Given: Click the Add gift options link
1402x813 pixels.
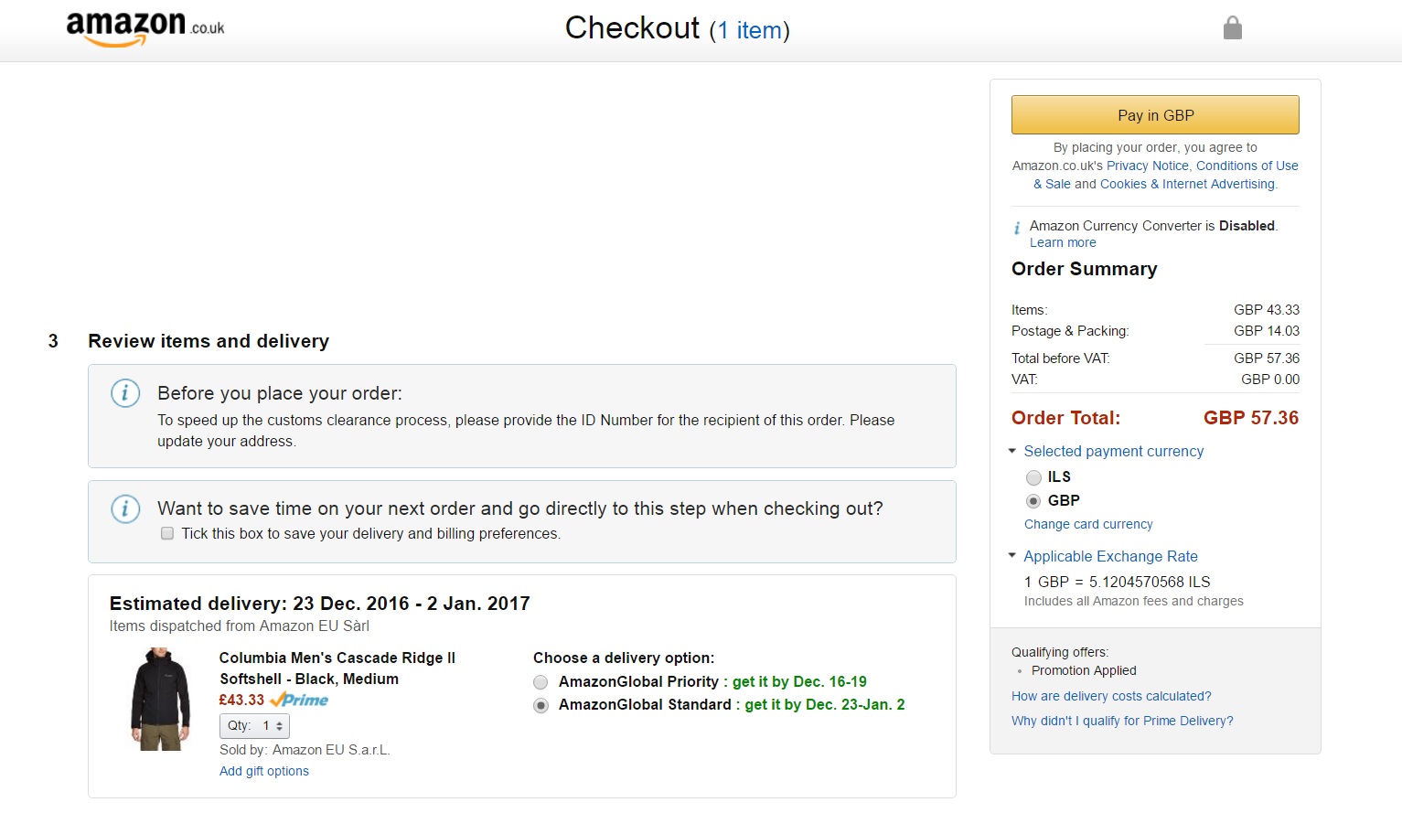Looking at the screenshot, I should (263, 771).
